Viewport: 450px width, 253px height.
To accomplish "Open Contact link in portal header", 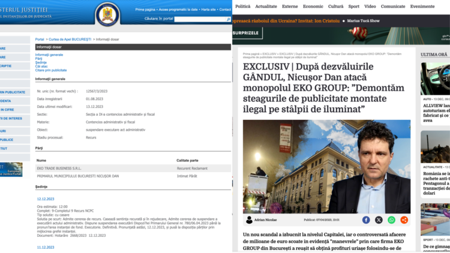I will (x=225, y=10).
